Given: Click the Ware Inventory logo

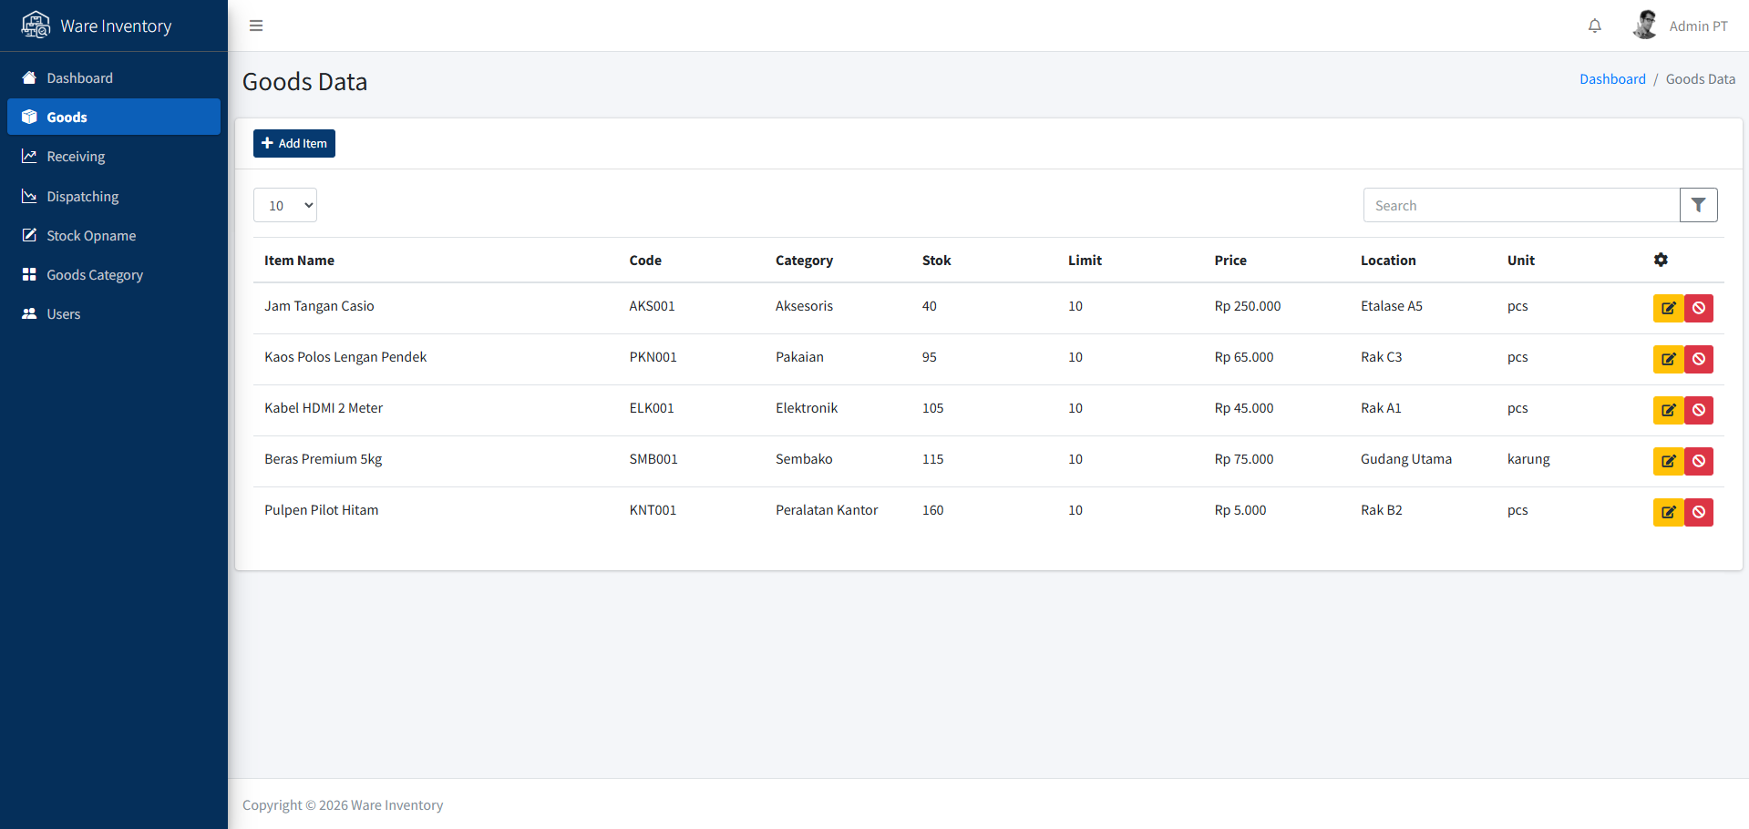Looking at the screenshot, I should tap(97, 26).
